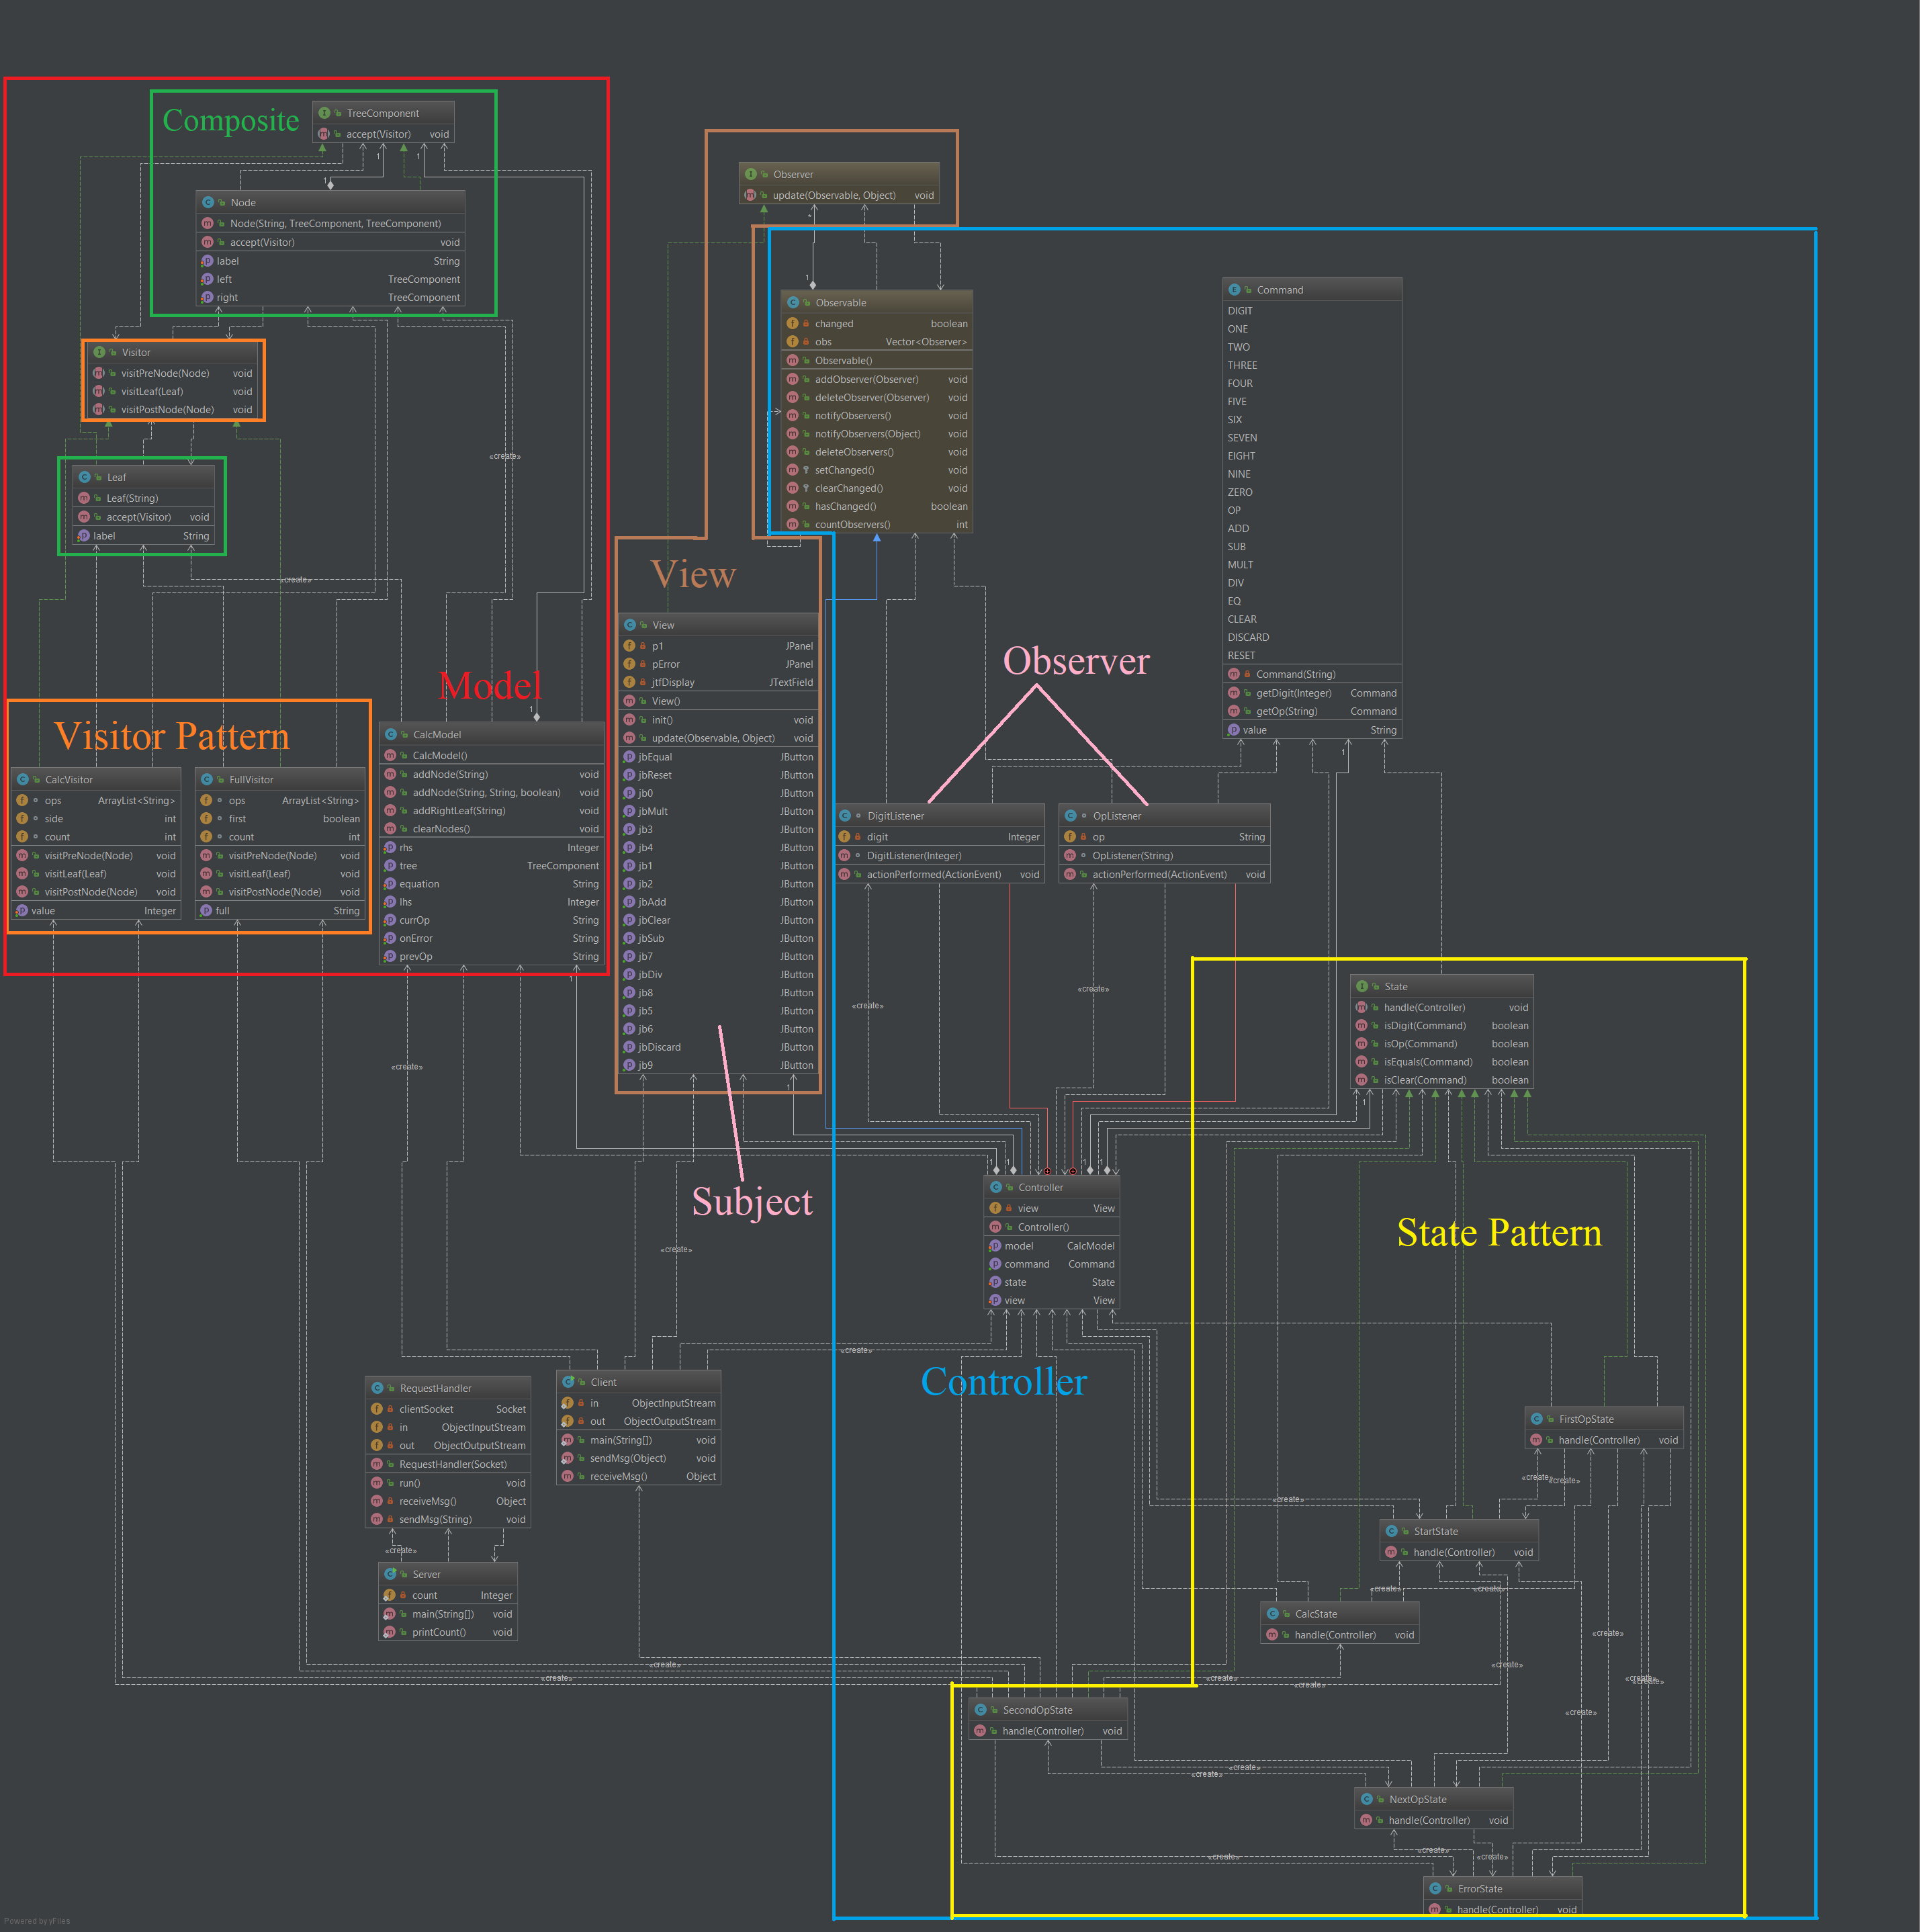Select handle(Controller) in SecondOpState class

[x=1043, y=1732]
